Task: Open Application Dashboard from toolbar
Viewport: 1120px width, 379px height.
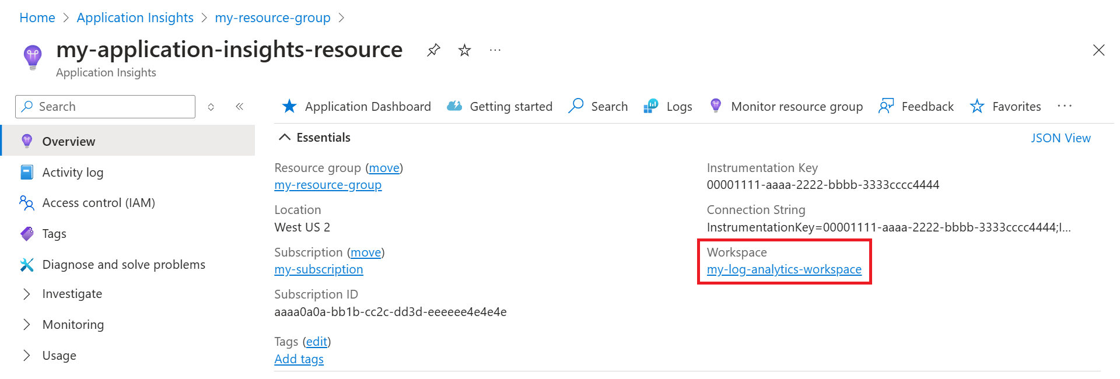Action: 356,107
